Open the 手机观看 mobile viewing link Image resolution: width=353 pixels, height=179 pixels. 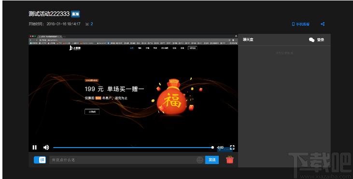click(300, 24)
